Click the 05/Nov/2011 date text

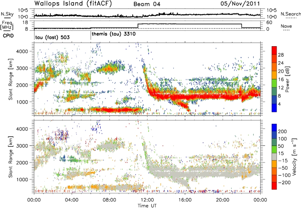(240, 3)
